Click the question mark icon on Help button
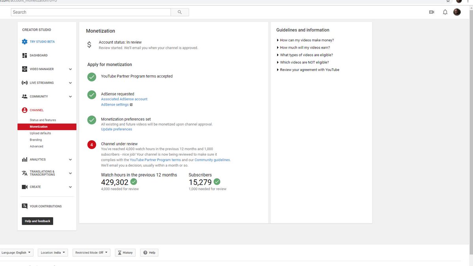Image resolution: width=473 pixels, height=266 pixels. (145, 253)
